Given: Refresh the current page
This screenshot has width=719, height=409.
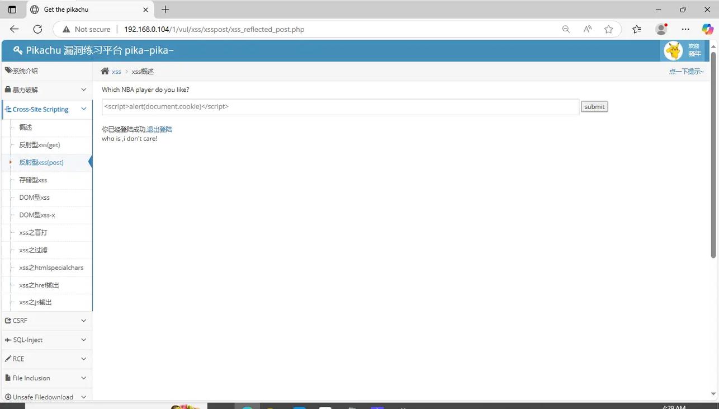Looking at the screenshot, I should point(37,29).
